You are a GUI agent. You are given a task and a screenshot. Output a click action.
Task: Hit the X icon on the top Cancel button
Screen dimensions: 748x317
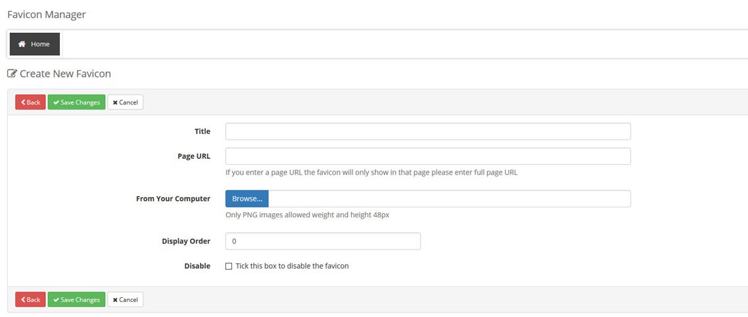[115, 102]
